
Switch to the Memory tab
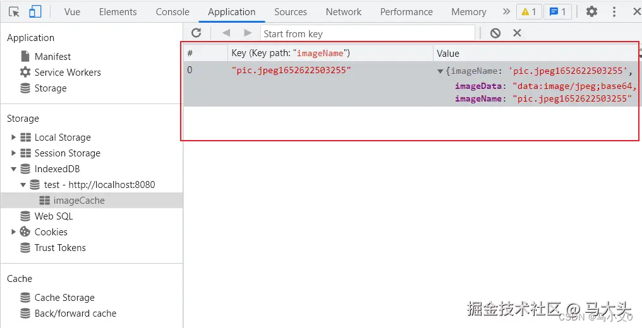click(469, 12)
